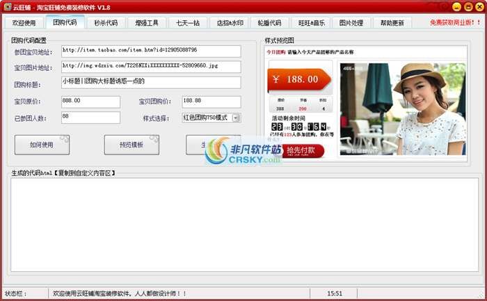Go to the 帮助更新 tab
487x301 pixels.
pyautogui.click(x=392, y=23)
